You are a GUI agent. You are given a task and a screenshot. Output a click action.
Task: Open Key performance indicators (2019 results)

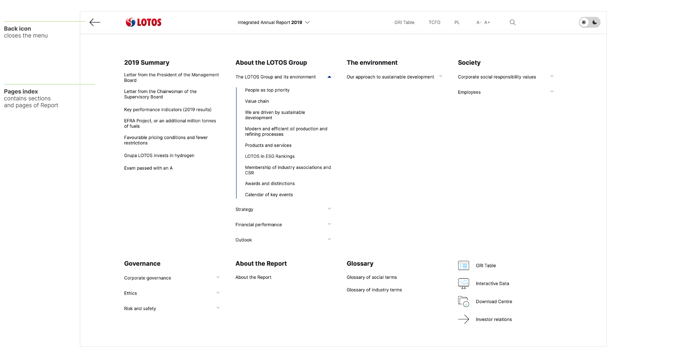point(168,109)
